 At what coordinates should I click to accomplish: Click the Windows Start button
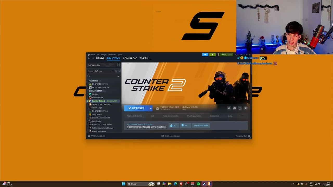[x=123, y=184]
